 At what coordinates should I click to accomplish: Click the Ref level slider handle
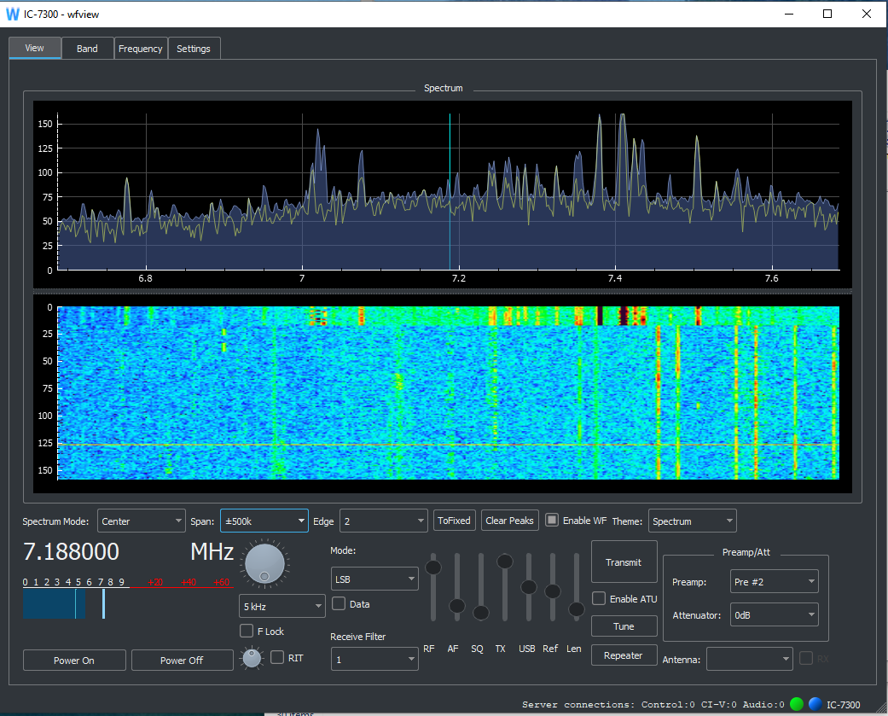click(552, 591)
